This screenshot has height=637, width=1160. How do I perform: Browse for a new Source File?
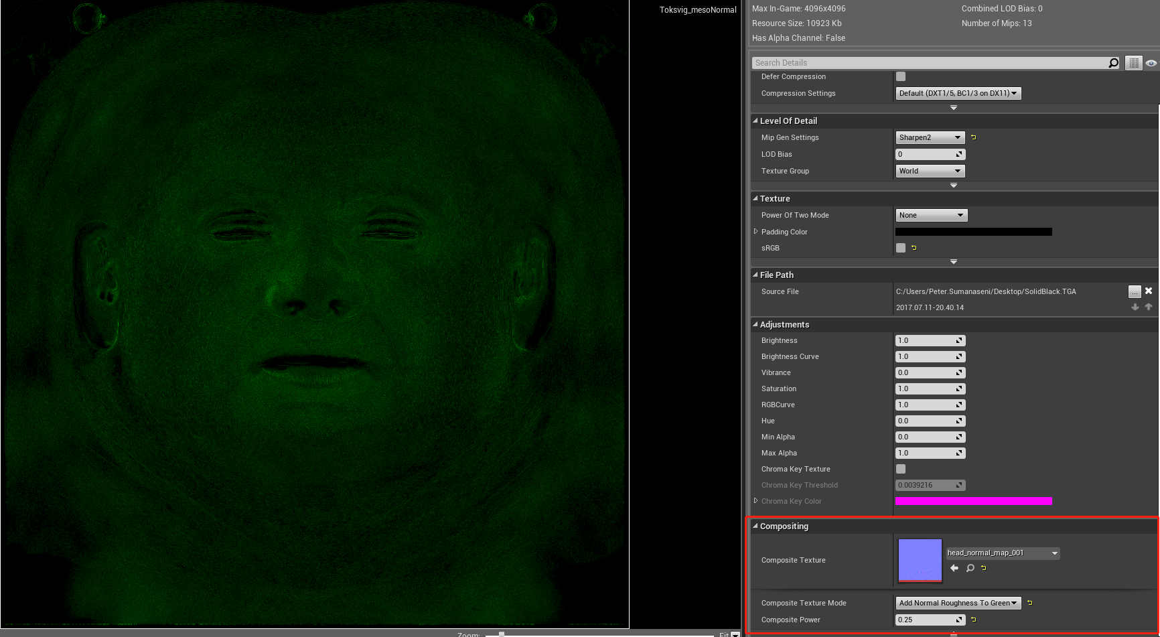[x=1134, y=291]
